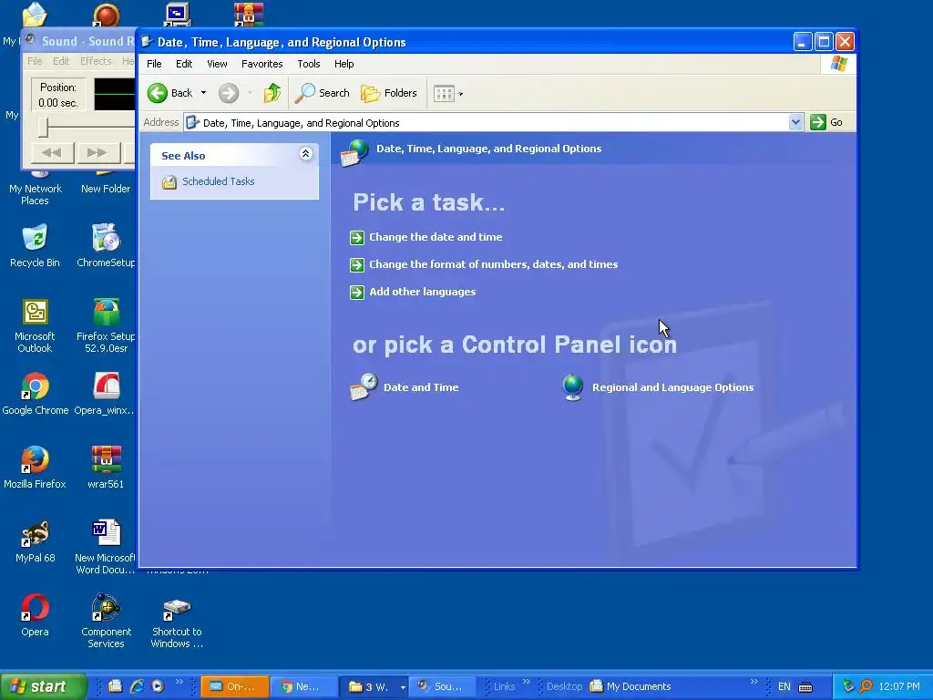Open the Edit menu in Sound Recorder
Screen dimensions: 933x700
point(61,61)
